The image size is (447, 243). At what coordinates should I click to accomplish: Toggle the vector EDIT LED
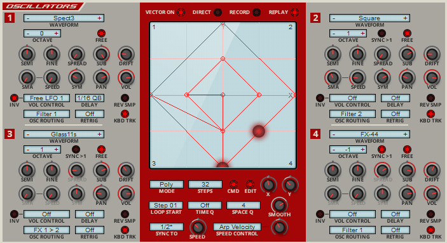click(x=250, y=184)
